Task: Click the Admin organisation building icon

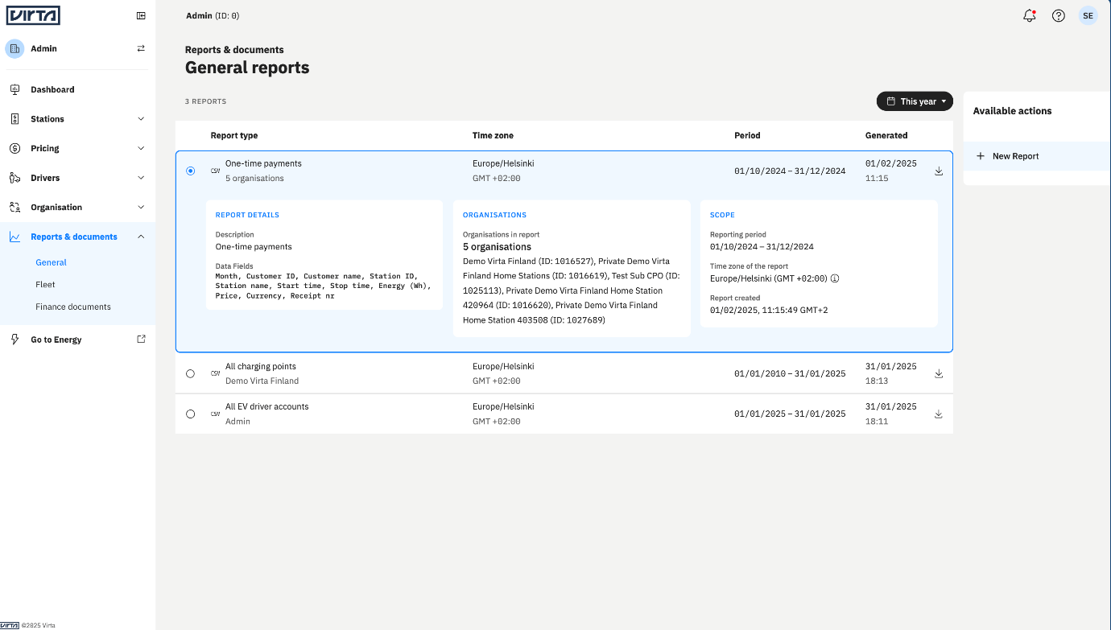Action: [x=14, y=48]
